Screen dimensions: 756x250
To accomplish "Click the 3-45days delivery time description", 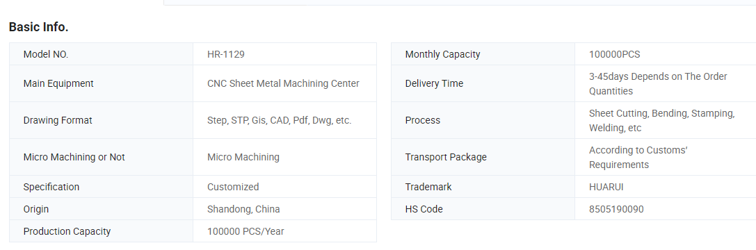I will click(658, 84).
